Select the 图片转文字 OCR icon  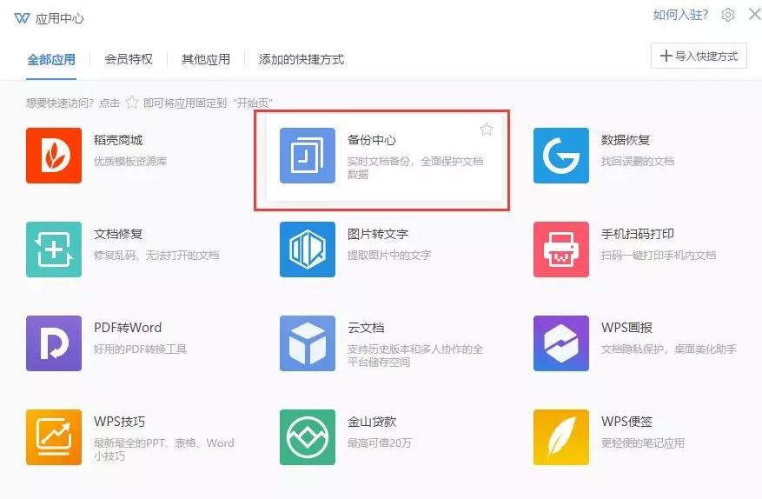tap(308, 249)
